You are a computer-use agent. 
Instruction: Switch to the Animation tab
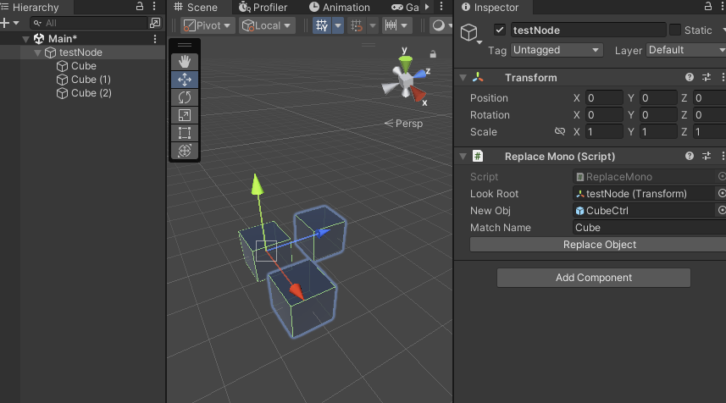pyautogui.click(x=340, y=8)
